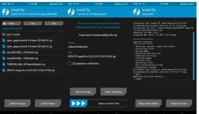
Task: Click the Swipe to confirm Flash track
Action: (98, 103)
